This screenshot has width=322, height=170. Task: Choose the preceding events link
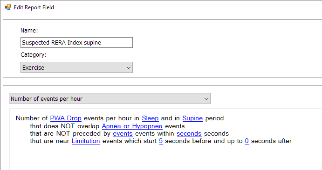pyautogui.click(x=123, y=134)
